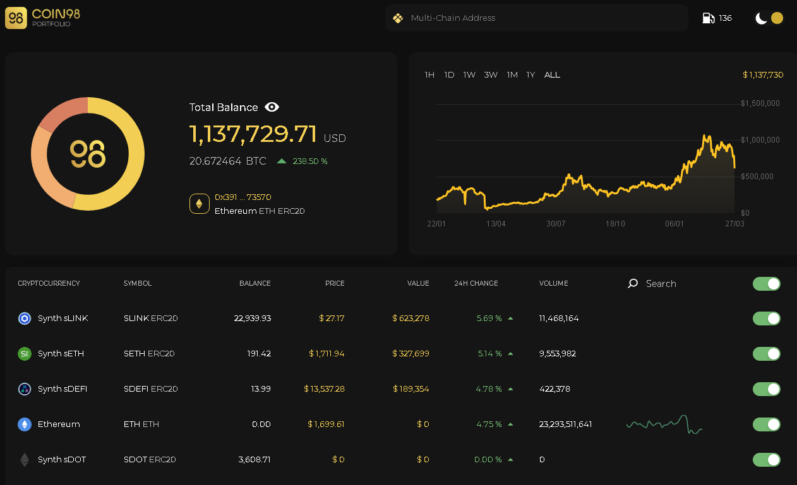797x485 pixels.
Task: Select the 3W chart range
Action: [491, 75]
